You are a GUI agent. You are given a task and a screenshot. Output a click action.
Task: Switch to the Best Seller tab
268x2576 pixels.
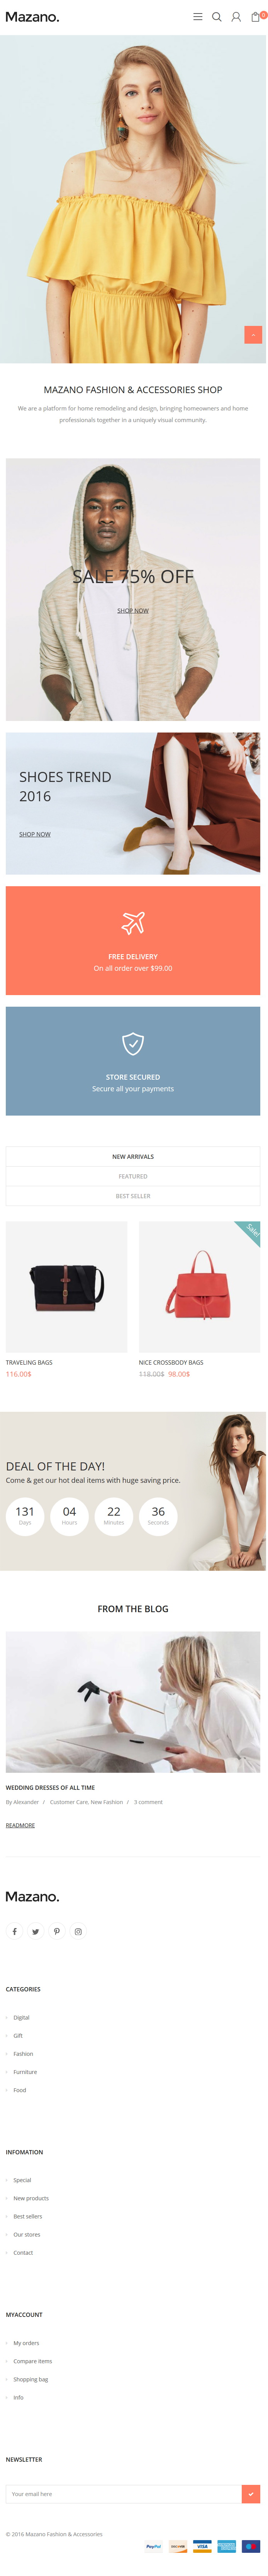tap(133, 1196)
